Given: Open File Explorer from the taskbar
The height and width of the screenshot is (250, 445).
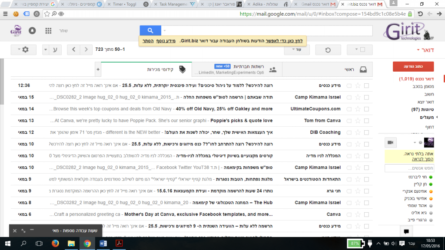Looking at the screenshot, I should tap(71, 243).
